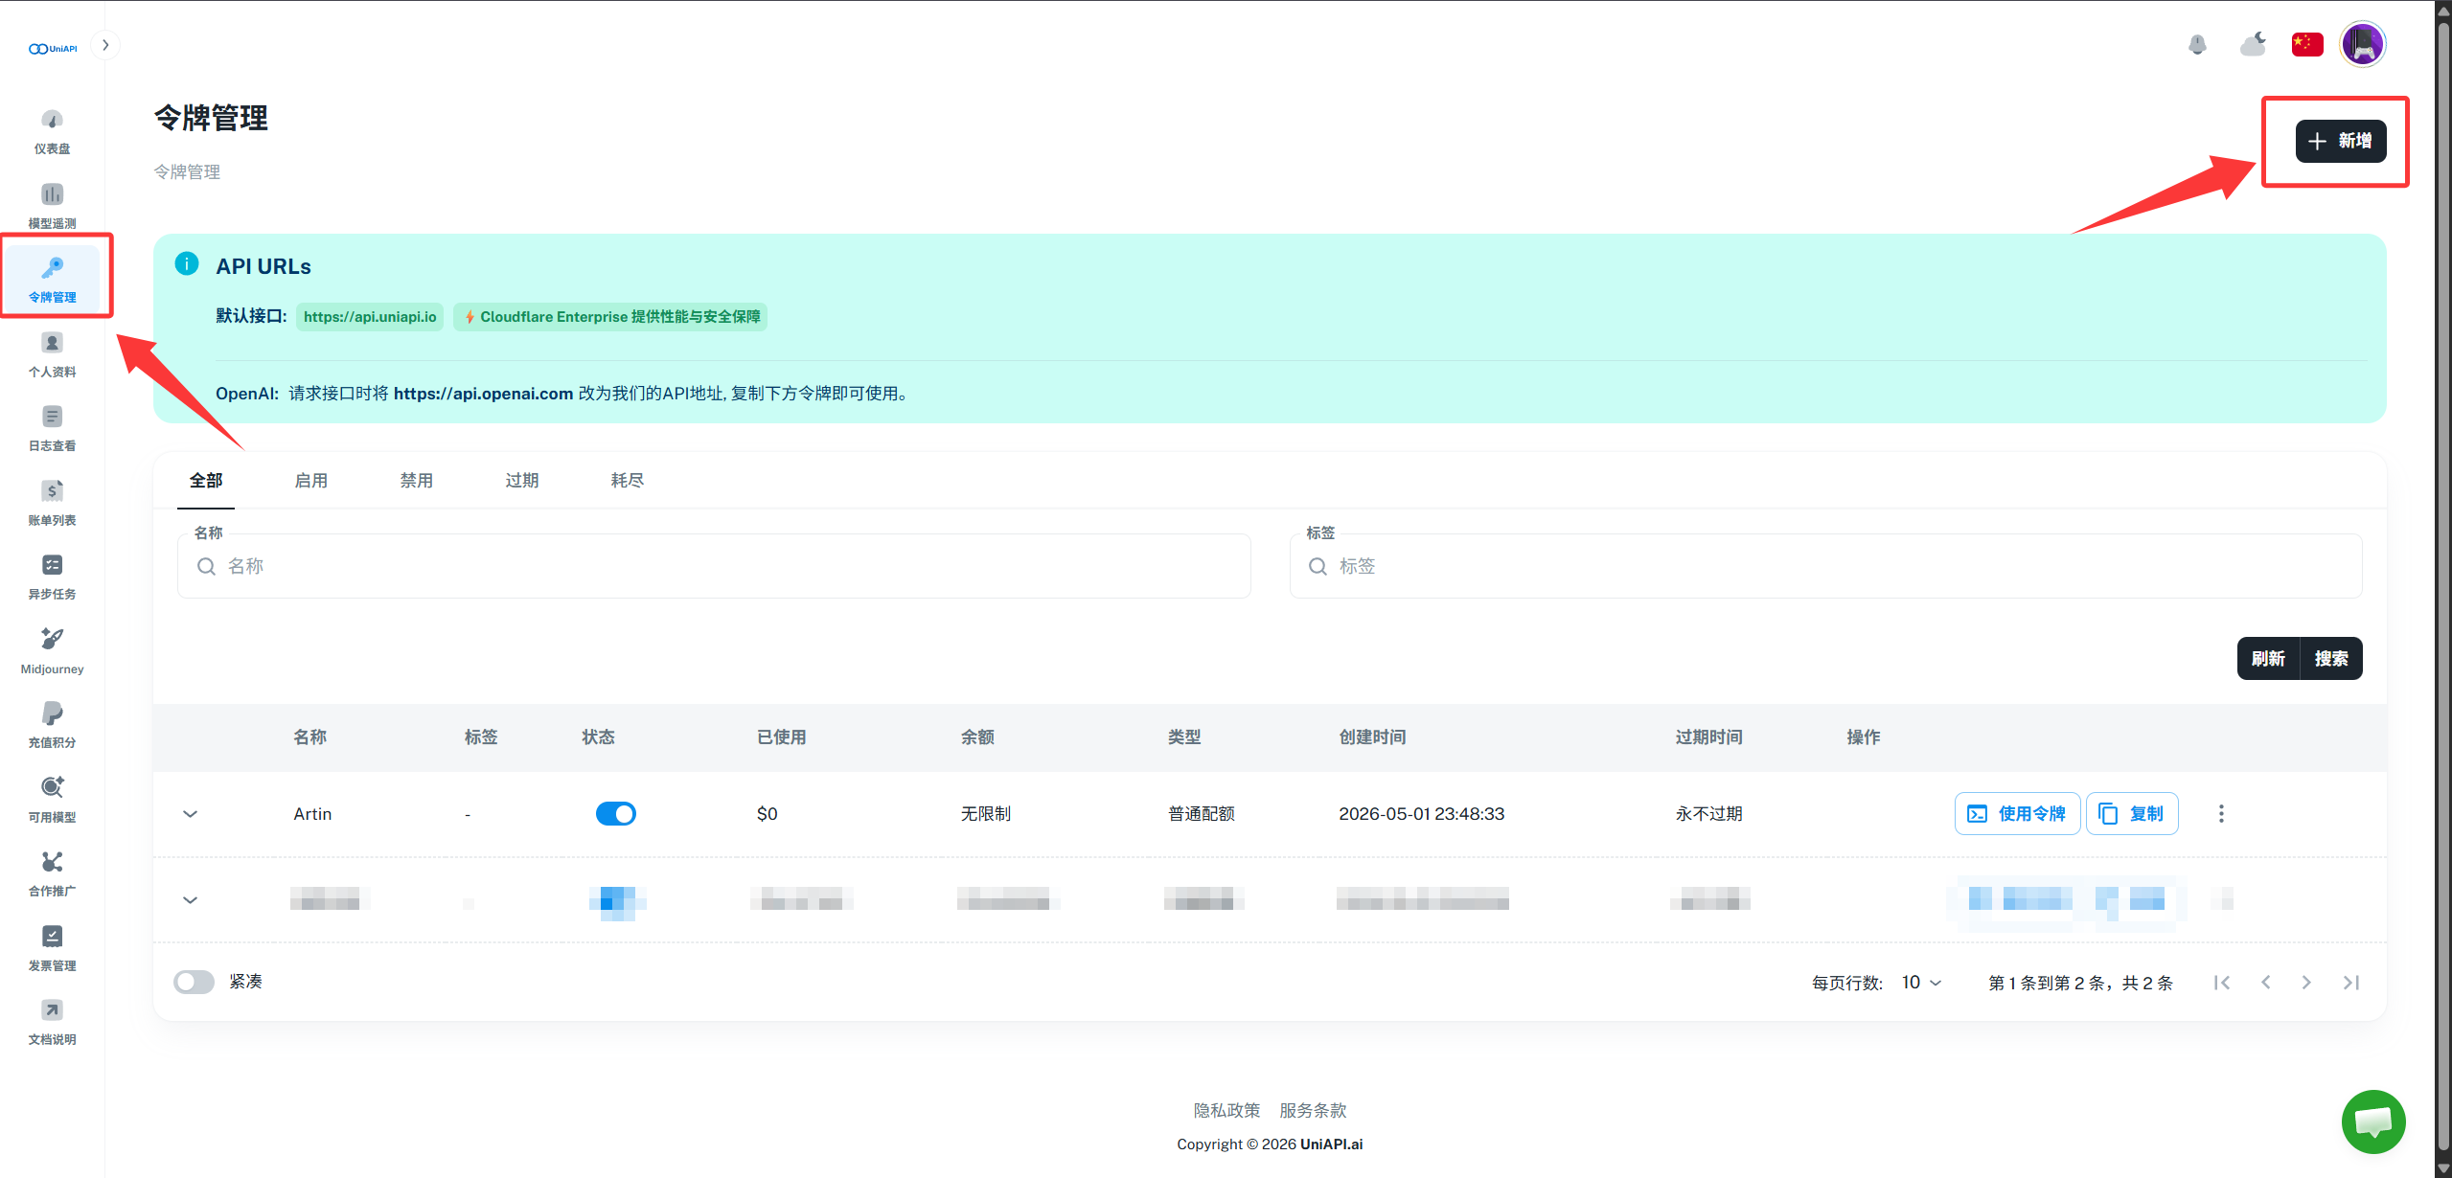This screenshot has width=2452, height=1178.
Task: Expand the Artin token row
Action: [191, 814]
